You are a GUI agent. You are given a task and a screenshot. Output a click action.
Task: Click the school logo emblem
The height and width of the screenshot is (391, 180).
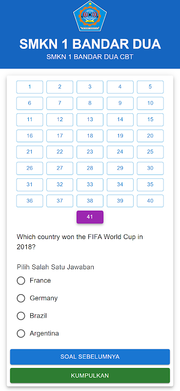point(90,16)
